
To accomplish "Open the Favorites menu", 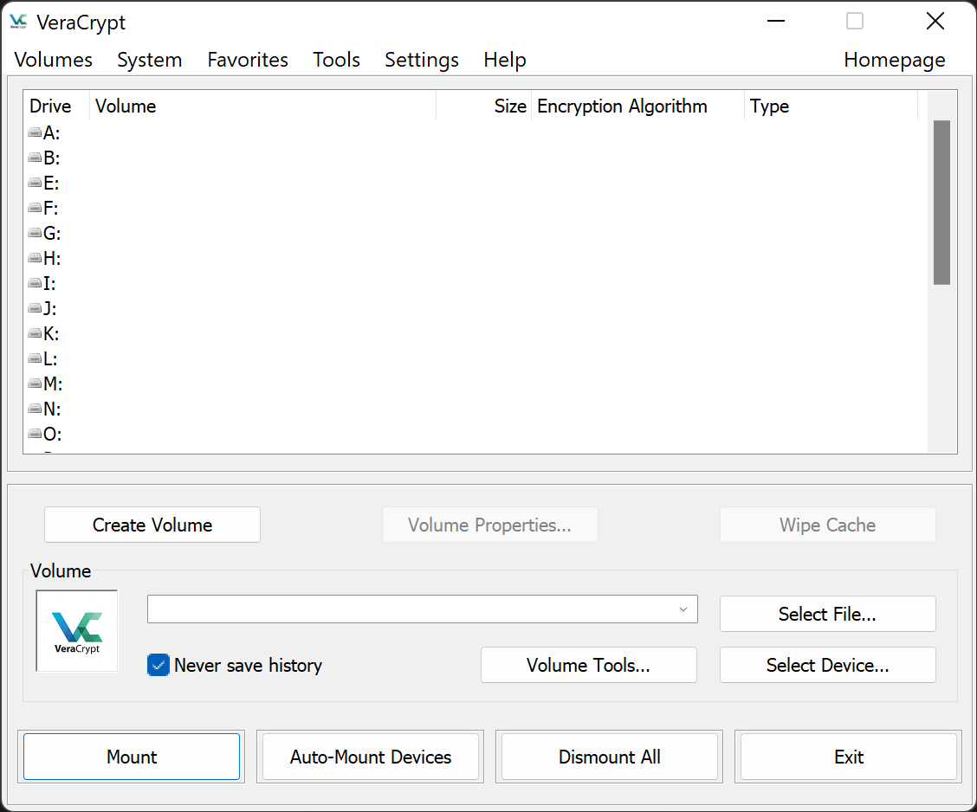I will pos(248,60).
